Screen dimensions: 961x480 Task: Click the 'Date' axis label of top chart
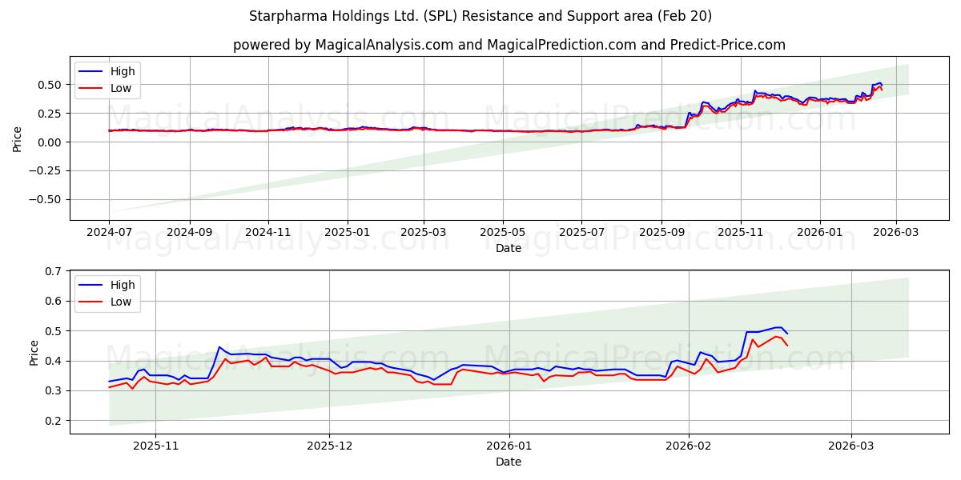509,248
